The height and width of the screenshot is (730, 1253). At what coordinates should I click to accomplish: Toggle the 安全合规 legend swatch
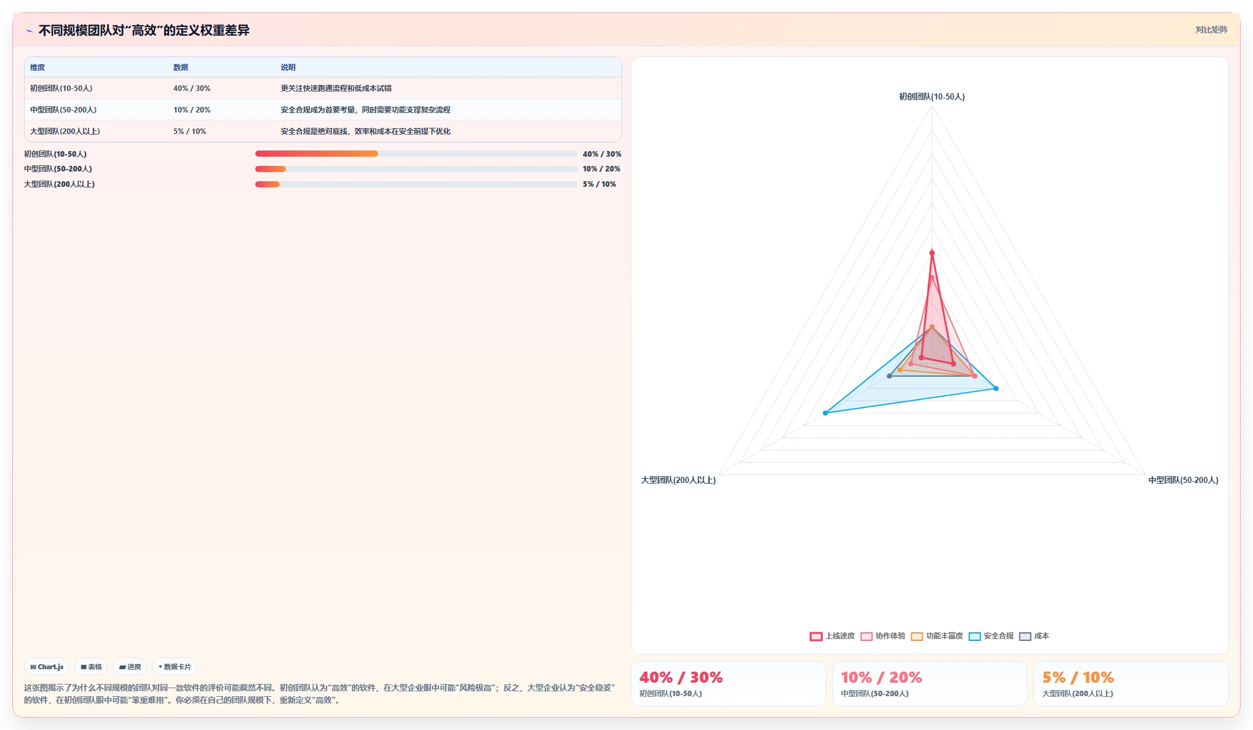pyautogui.click(x=974, y=637)
